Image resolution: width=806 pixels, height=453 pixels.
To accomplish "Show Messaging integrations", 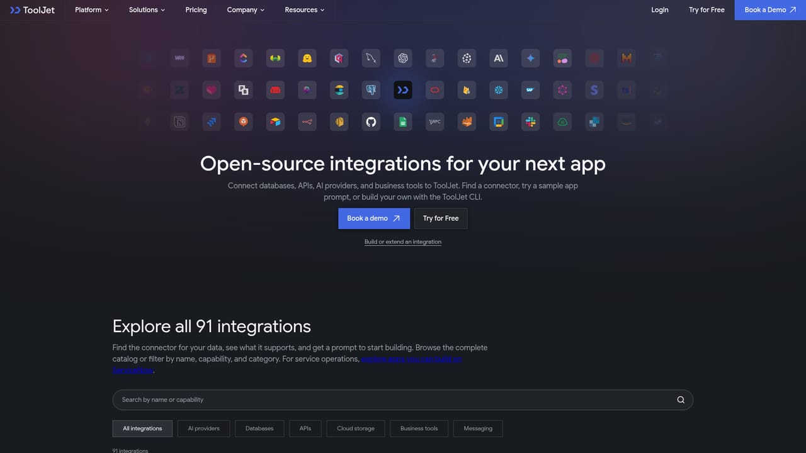I will tap(478, 428).
